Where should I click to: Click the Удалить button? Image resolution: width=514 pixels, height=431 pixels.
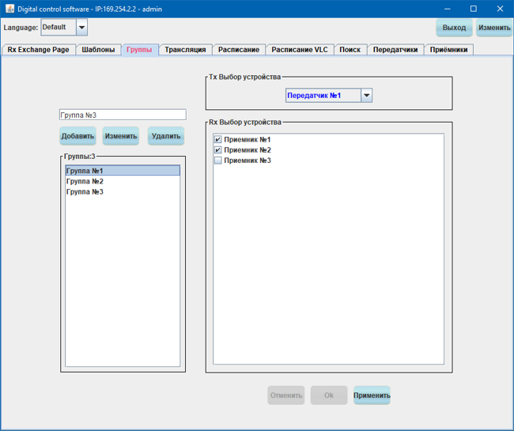click(x=166, y=136)
